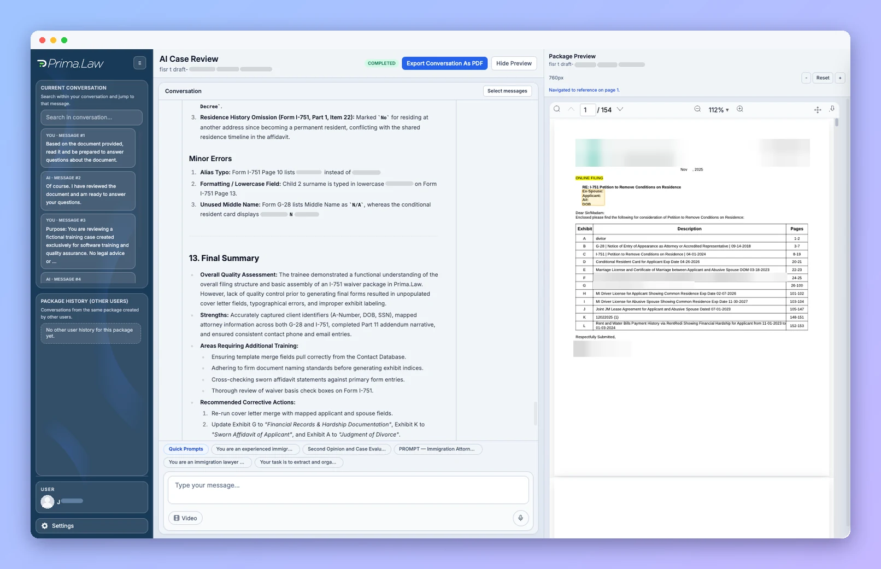Image resolution: width=881 pixels, height=569 pixels.
Task: Pick 'Your task is to extract and orga...' prompt
Action: [298, 462]
